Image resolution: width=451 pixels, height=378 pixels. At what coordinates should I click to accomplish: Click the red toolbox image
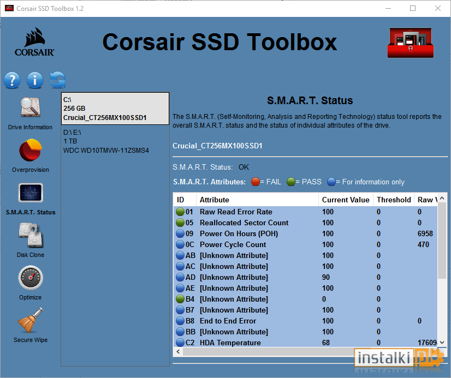tap(411, 43)
